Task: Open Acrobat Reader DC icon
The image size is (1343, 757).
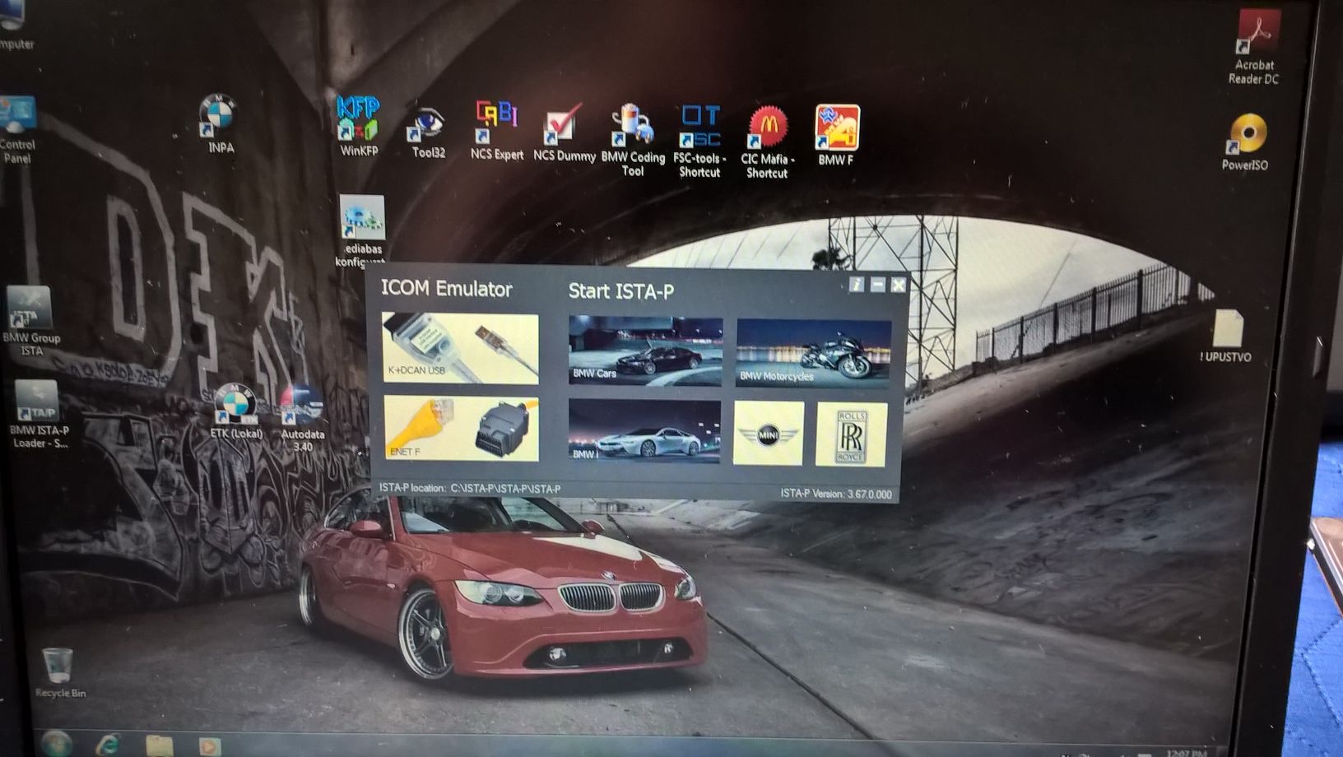Action: 1255,41
